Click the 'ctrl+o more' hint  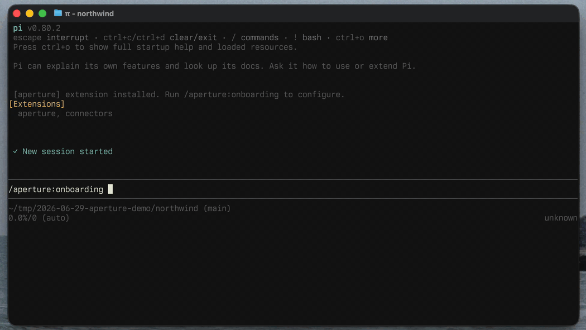[362, 38]
